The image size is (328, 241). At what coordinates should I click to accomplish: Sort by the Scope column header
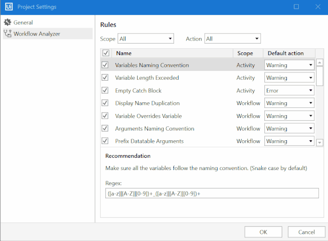click(248, 53)
